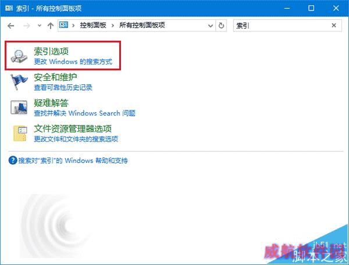Click the blue flag Security icon
The image size is (349, 265).
[x=19, y=82]
